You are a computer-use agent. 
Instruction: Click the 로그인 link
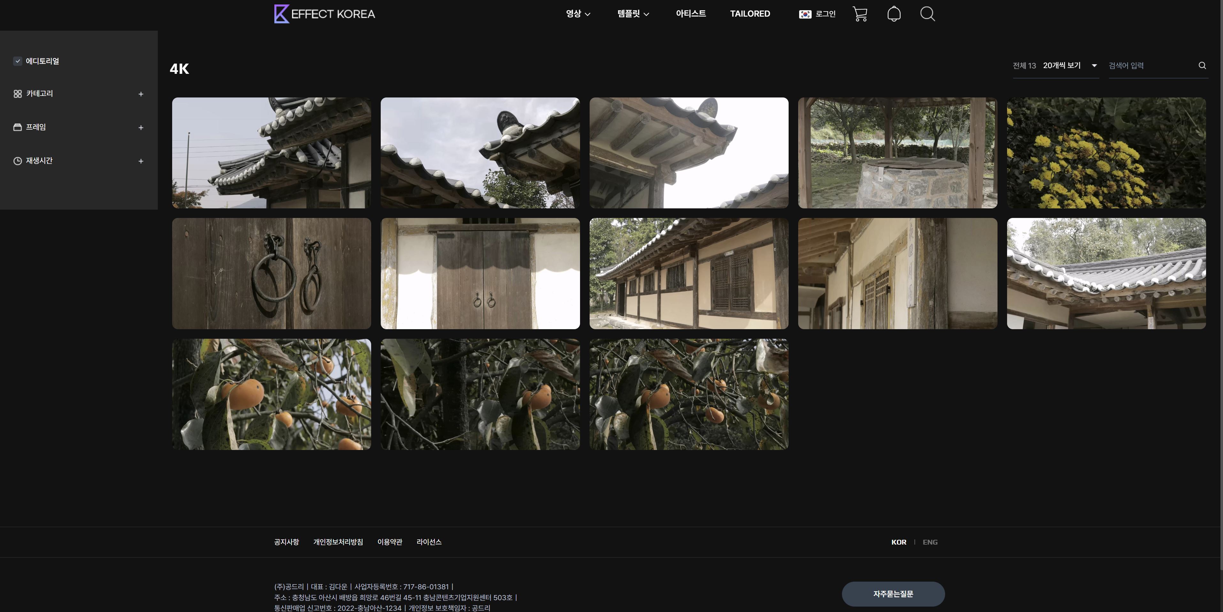pos(826,14)
